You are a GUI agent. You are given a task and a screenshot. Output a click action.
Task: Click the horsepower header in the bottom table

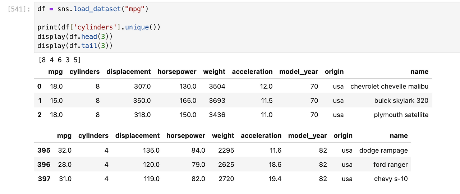click(186, 135)
